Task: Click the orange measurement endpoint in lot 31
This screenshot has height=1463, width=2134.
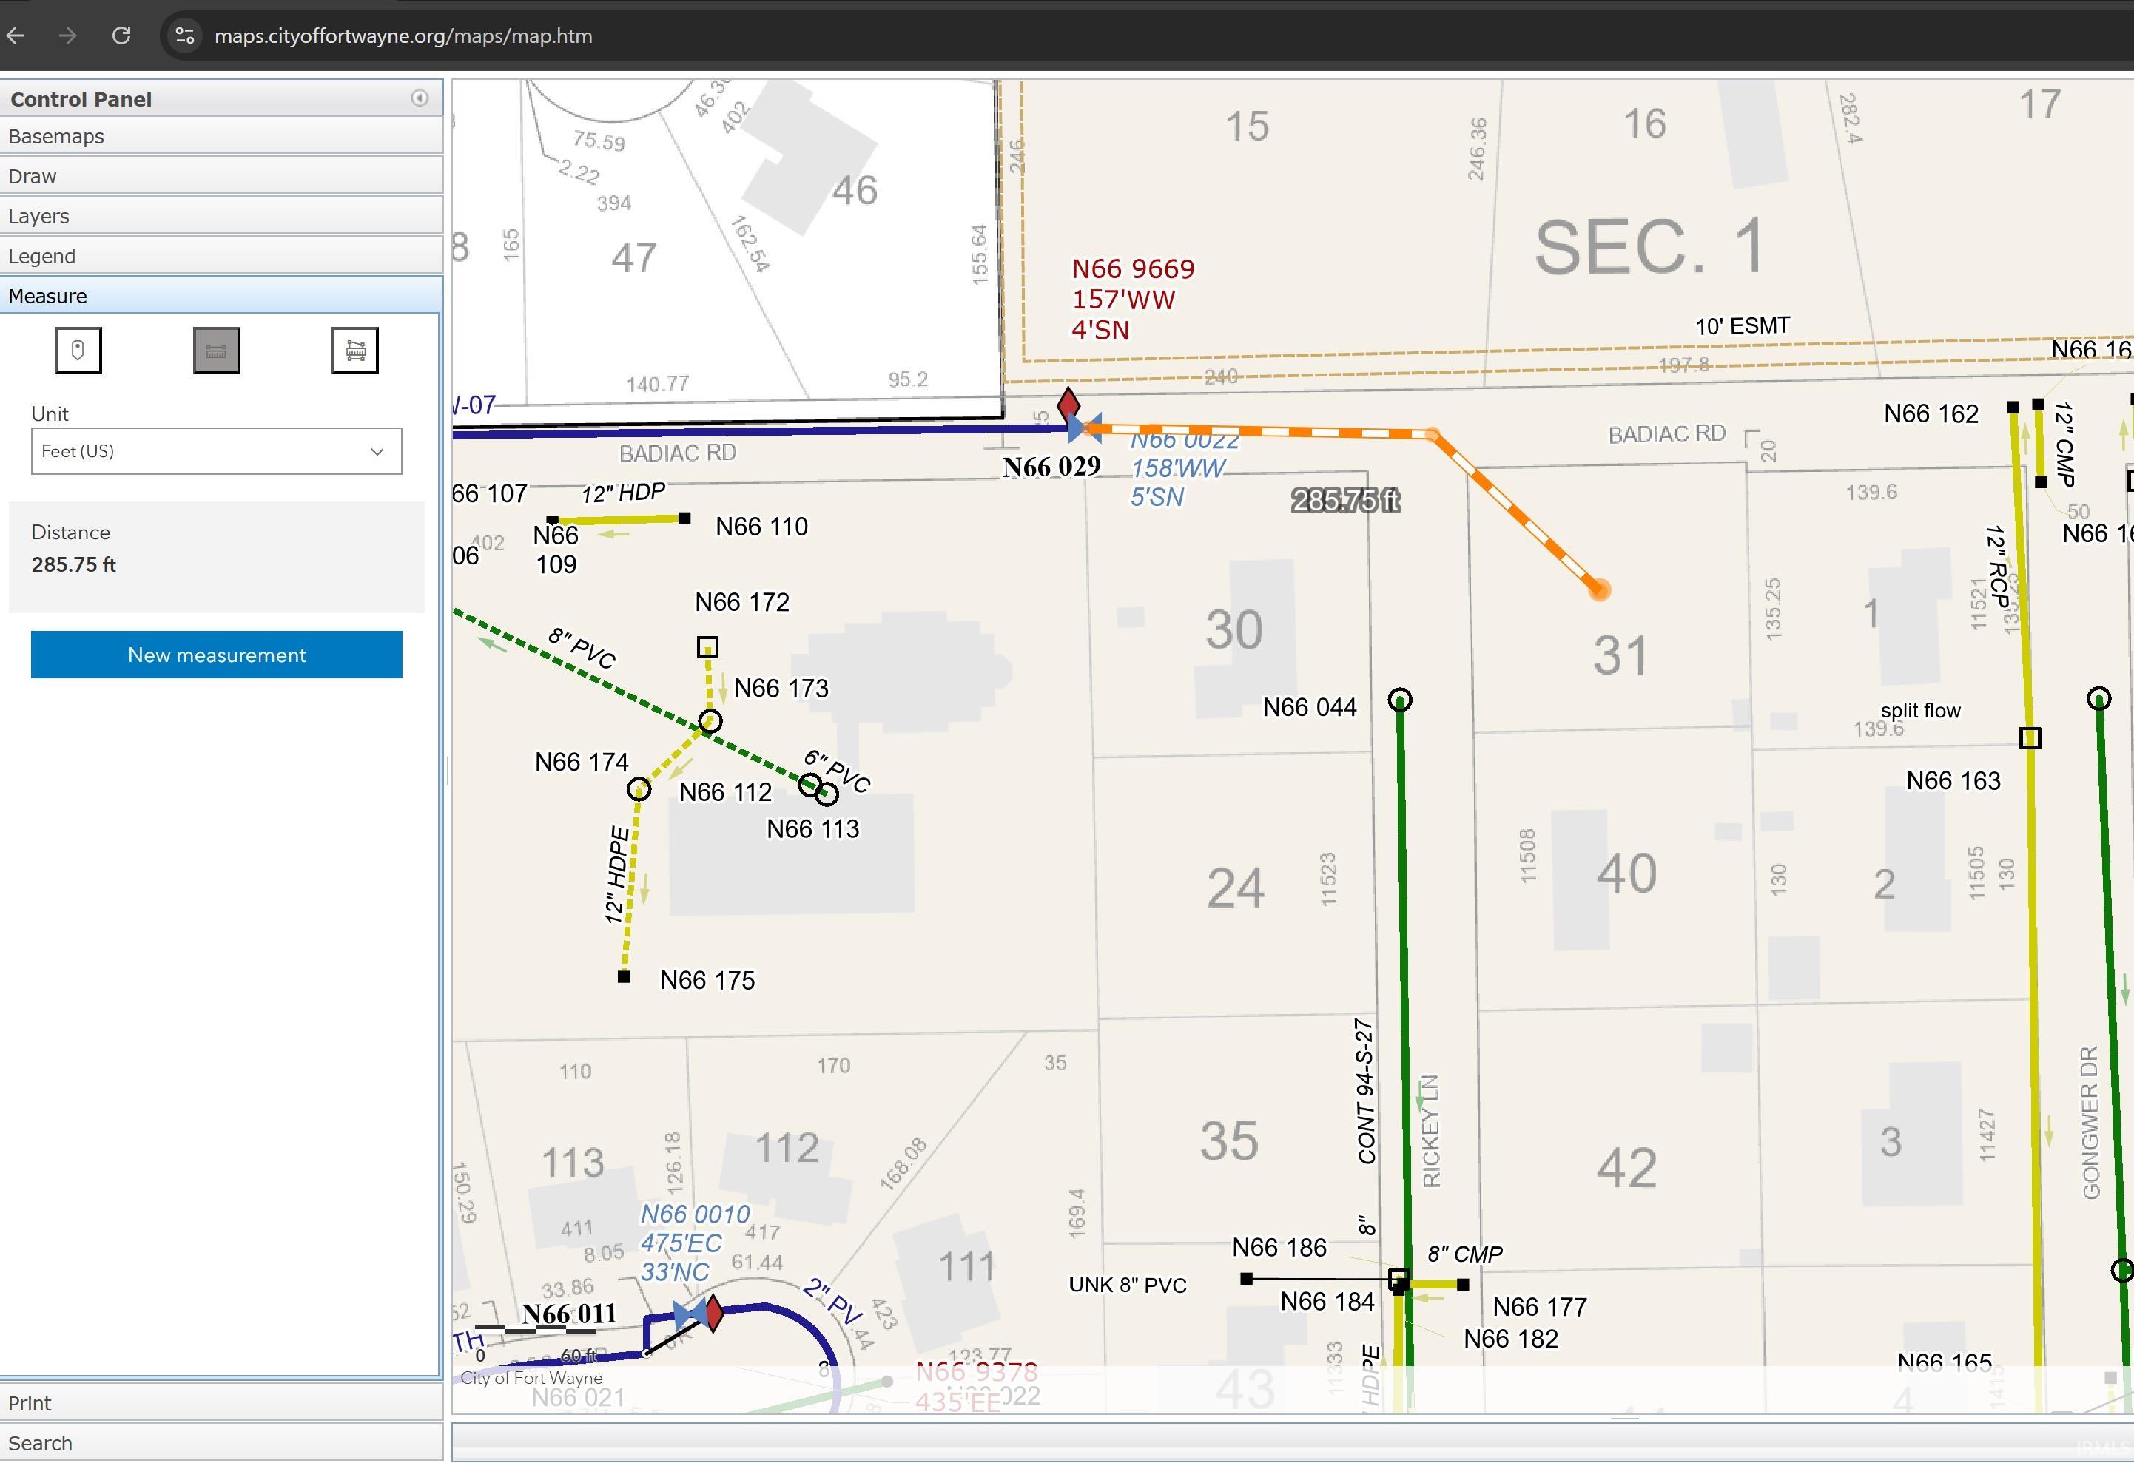Action: (x=1600, y=590)
